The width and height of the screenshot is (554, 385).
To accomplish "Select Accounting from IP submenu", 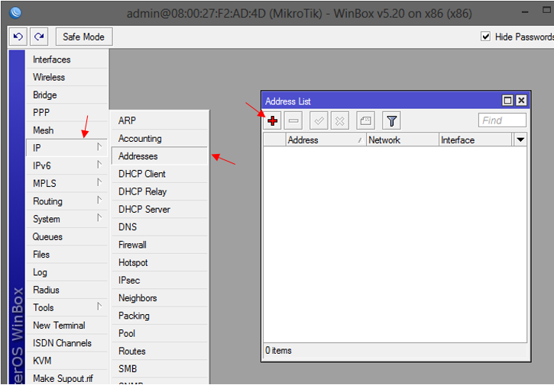I will [x=160, y=138].
